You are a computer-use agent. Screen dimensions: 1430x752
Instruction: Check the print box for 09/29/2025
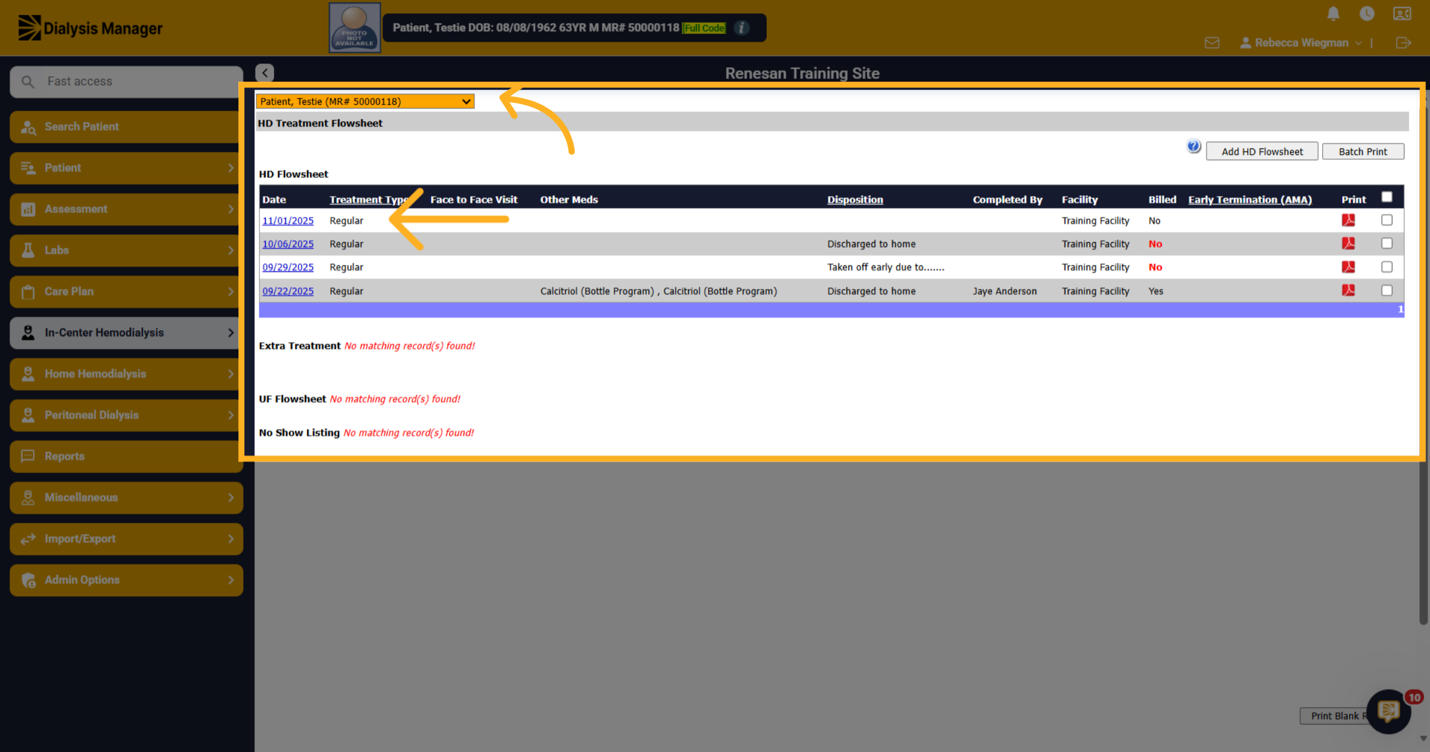pos(1387,267)
